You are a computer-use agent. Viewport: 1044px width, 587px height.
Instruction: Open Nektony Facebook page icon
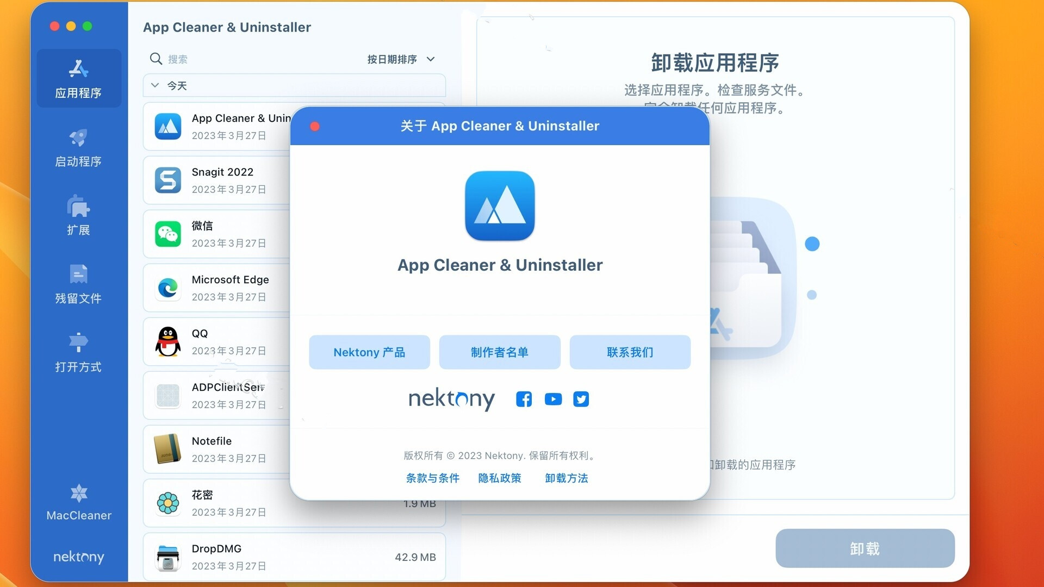(x=524, y=399)
